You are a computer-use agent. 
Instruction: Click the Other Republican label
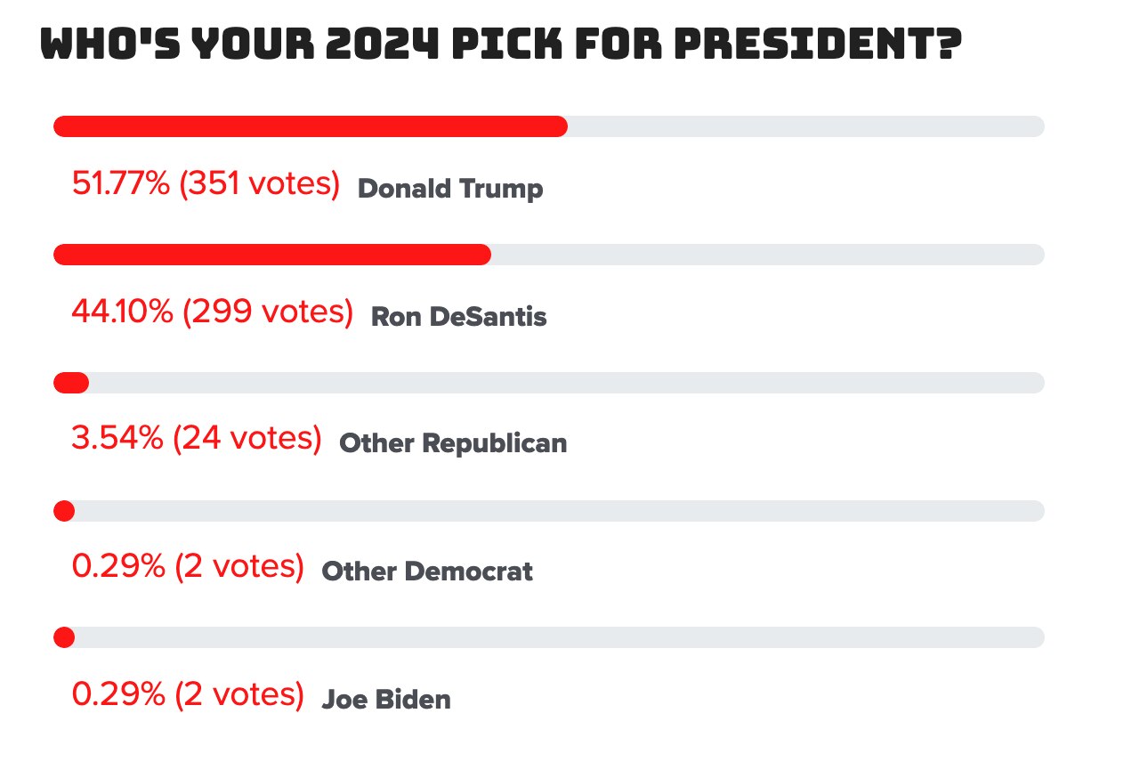click(x=453, y=442)
